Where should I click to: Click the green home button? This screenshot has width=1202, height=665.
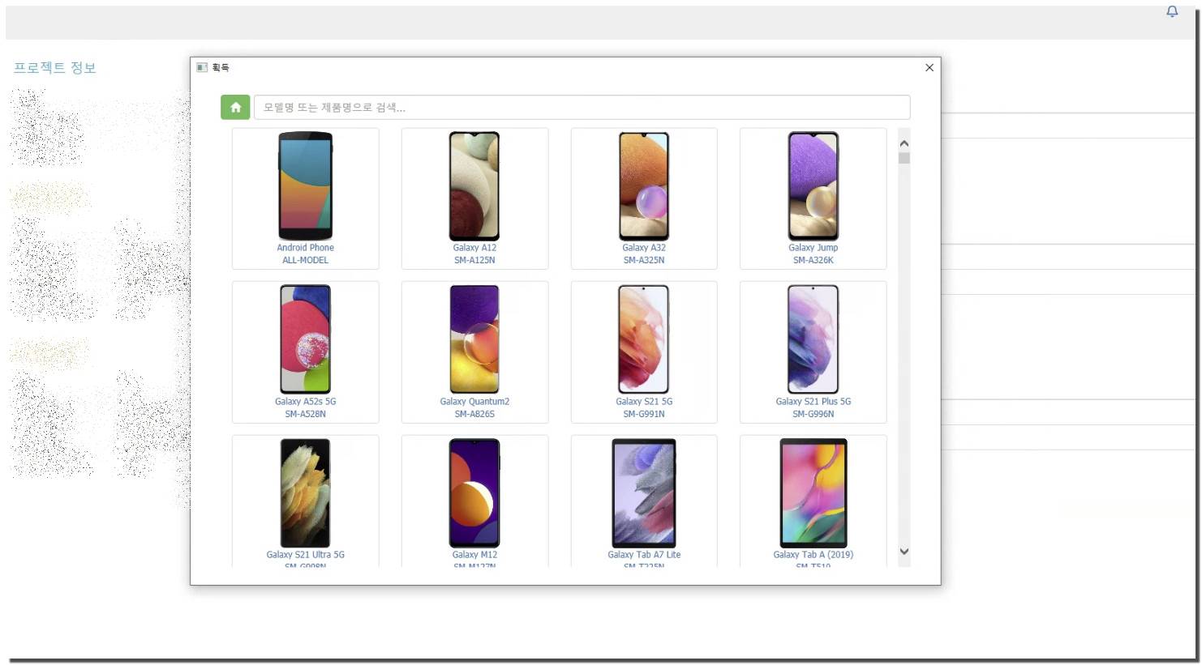point(235,107)
